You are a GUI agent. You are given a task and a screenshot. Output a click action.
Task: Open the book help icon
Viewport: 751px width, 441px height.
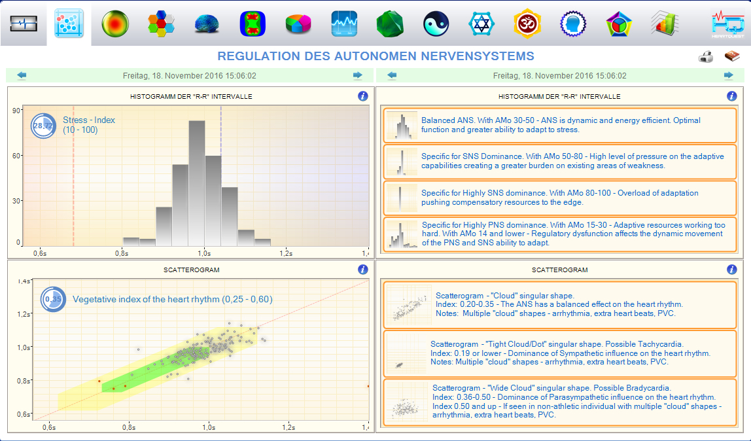pos(731,57)
